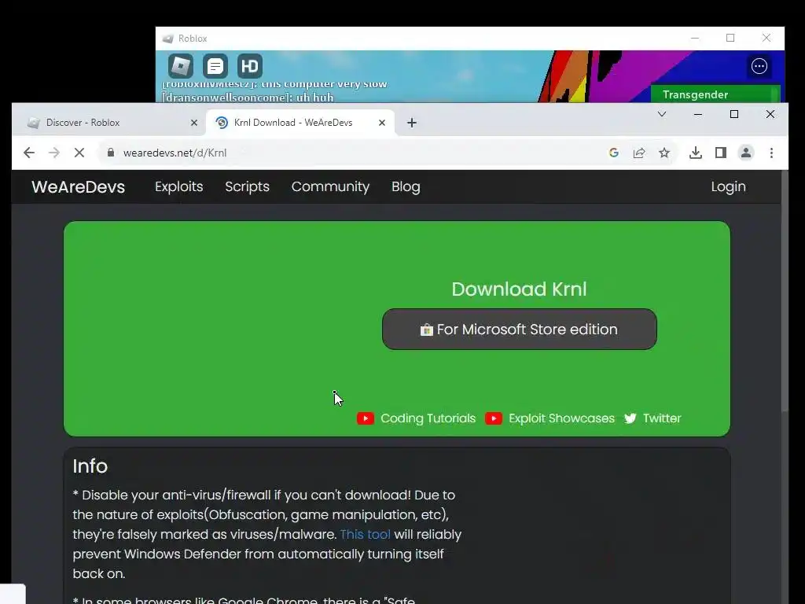Click the Twitter bird icon

(x=630, y=418)
